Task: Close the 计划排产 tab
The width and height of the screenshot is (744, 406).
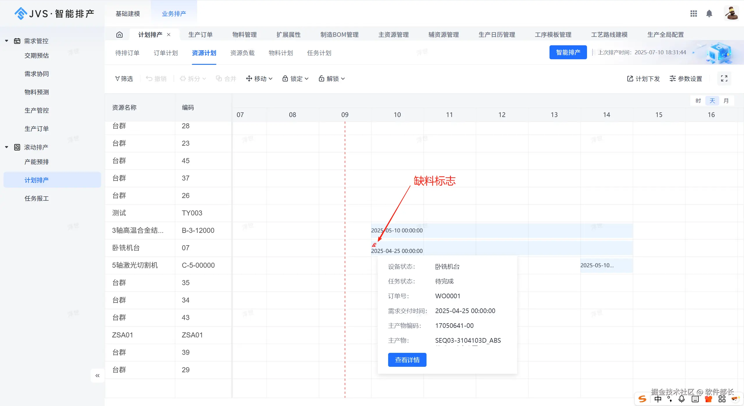Action: pyautogui.click(x=169, y=35)
